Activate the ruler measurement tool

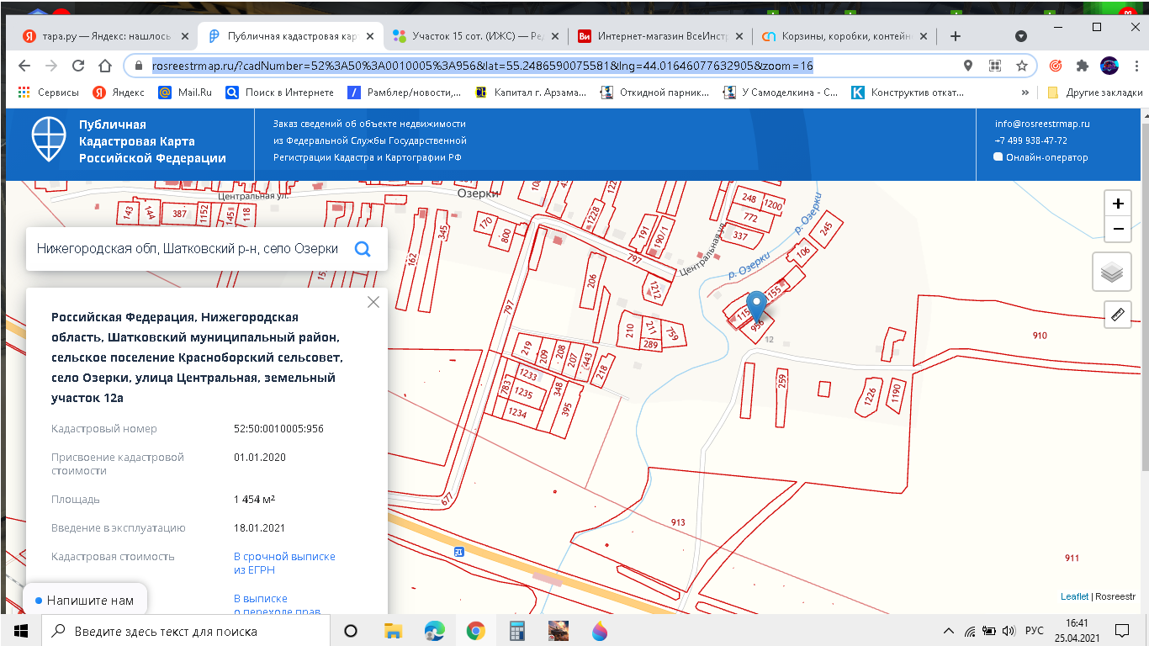point(1118,315)
